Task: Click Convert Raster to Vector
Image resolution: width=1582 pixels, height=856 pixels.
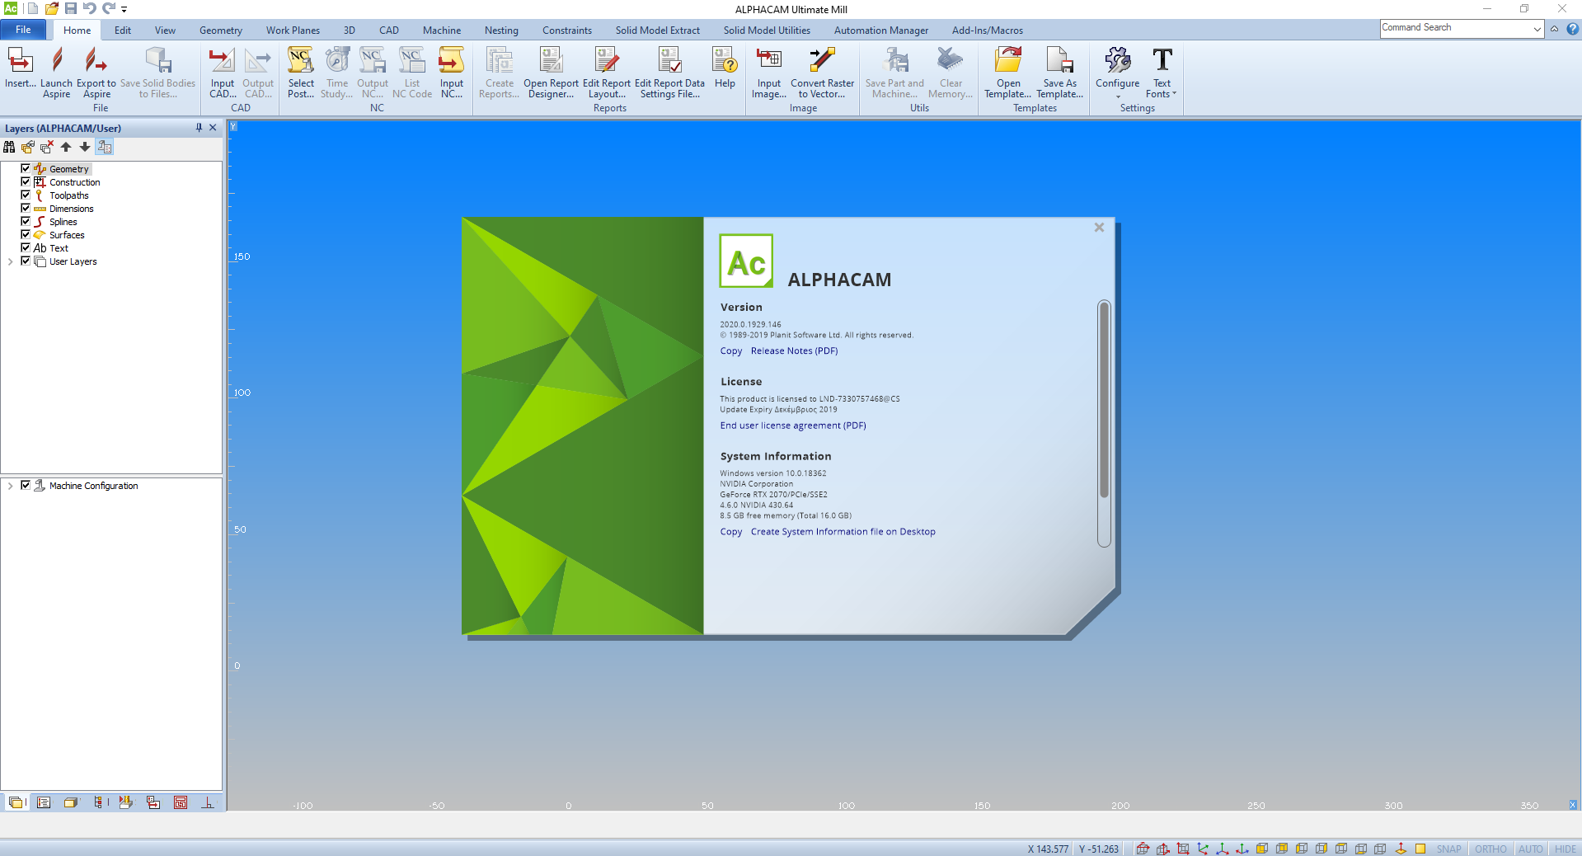Action: click(822, 73)
